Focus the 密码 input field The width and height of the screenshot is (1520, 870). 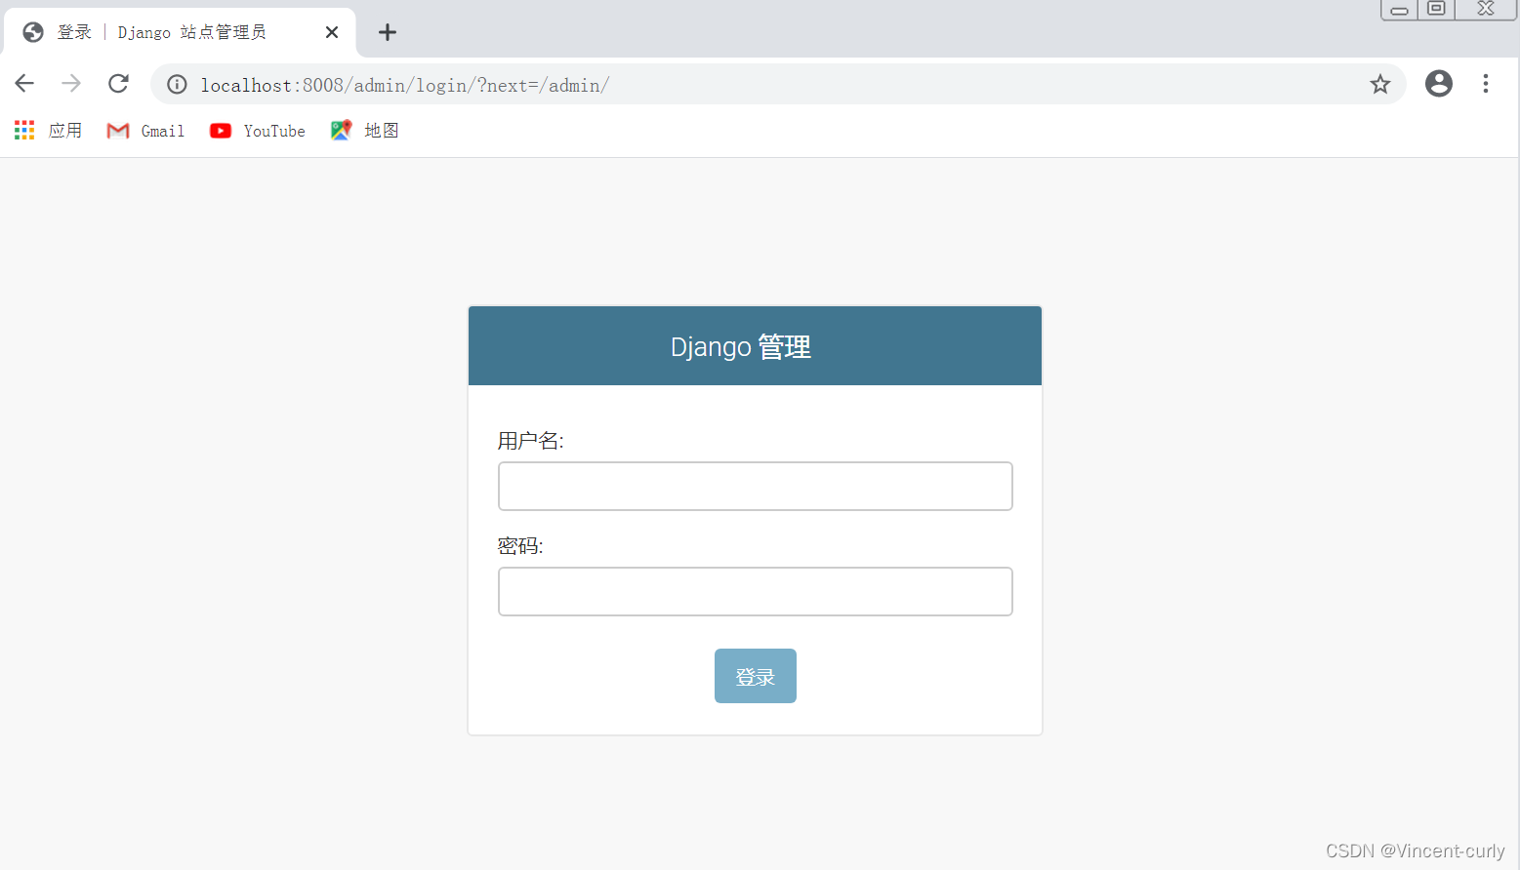pyautogui.click(x=756, y=591)
